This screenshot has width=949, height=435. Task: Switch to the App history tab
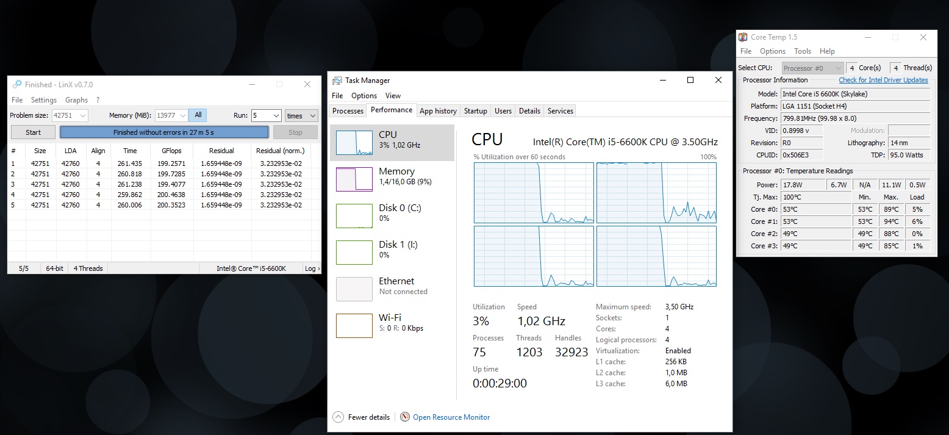438,111
